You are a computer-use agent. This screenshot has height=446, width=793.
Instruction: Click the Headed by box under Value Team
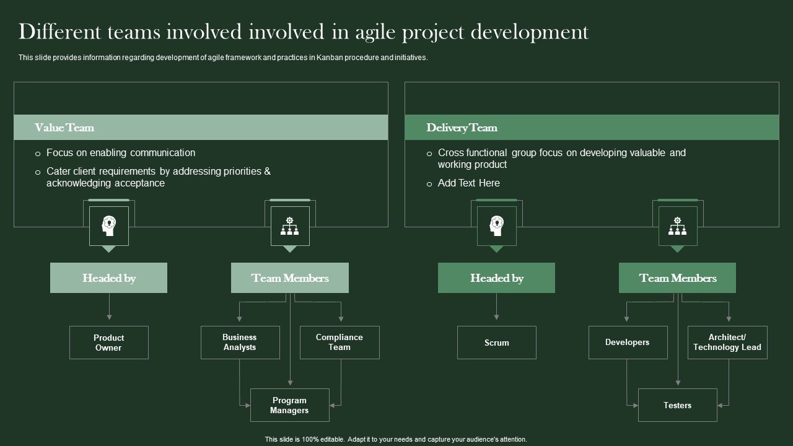(x=109, y=278)
